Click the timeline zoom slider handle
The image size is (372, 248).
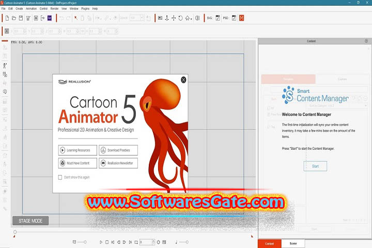(x=85, y=242)
